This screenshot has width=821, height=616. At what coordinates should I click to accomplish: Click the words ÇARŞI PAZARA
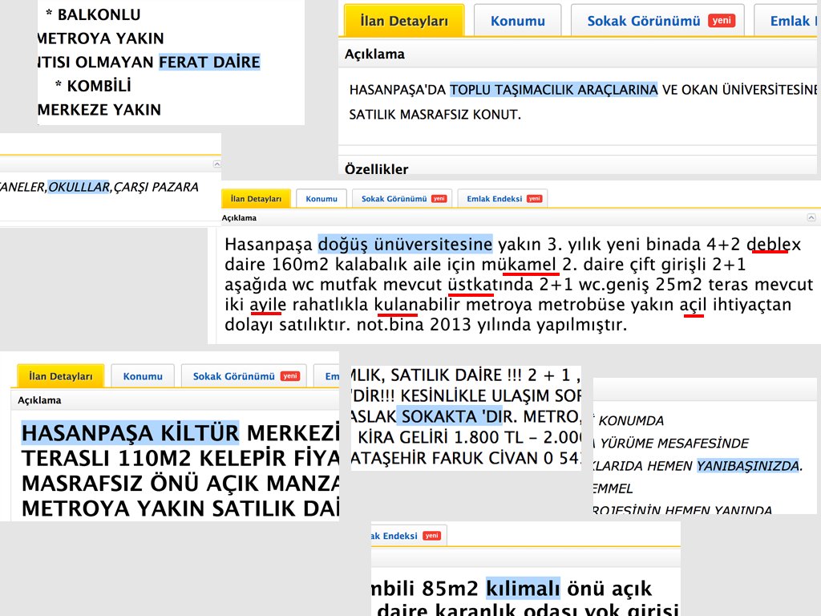(156, 187)
